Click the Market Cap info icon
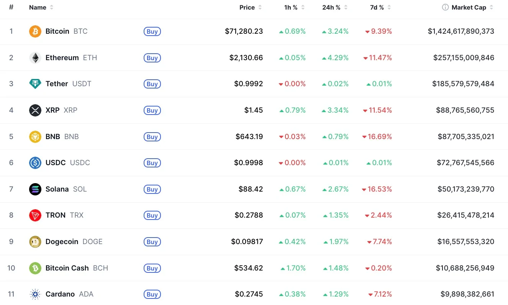 445,7
